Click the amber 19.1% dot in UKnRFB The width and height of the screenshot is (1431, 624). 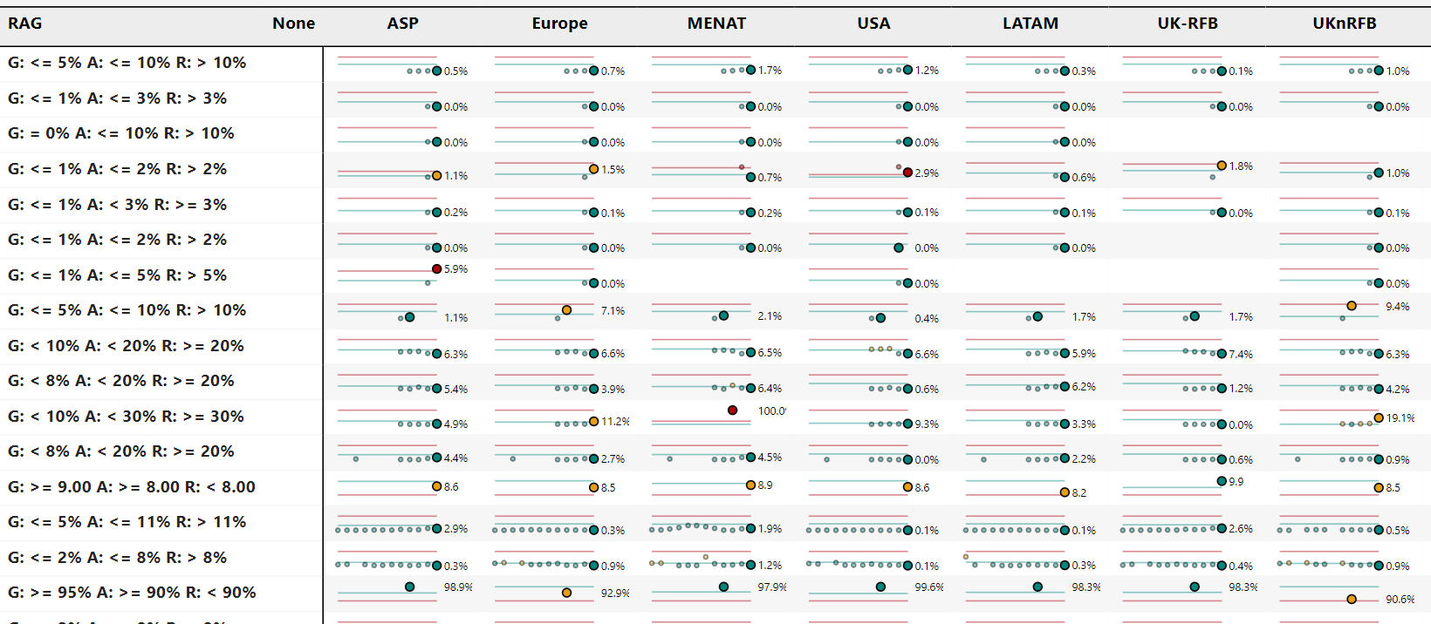pyautogui.click(x=1379, y=418)
